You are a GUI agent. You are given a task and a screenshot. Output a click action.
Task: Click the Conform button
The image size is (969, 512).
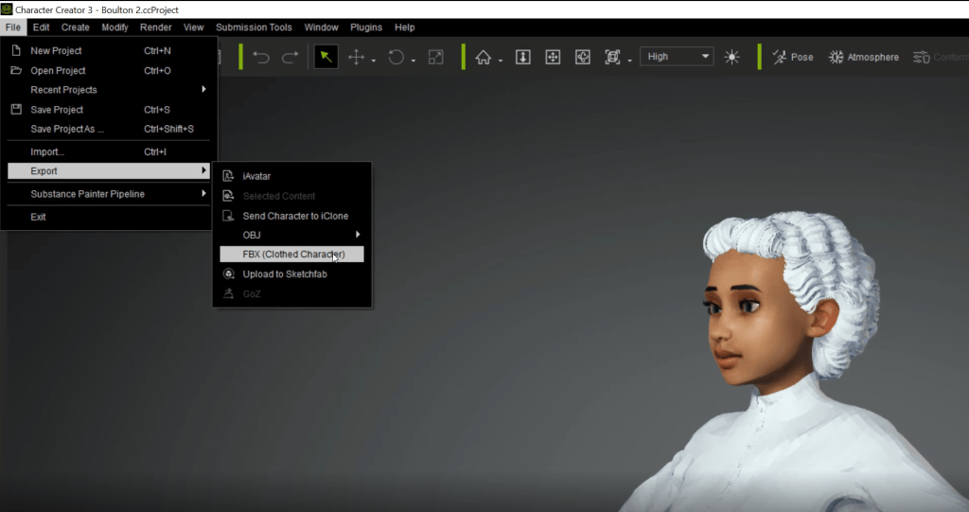tap(941, 57)
